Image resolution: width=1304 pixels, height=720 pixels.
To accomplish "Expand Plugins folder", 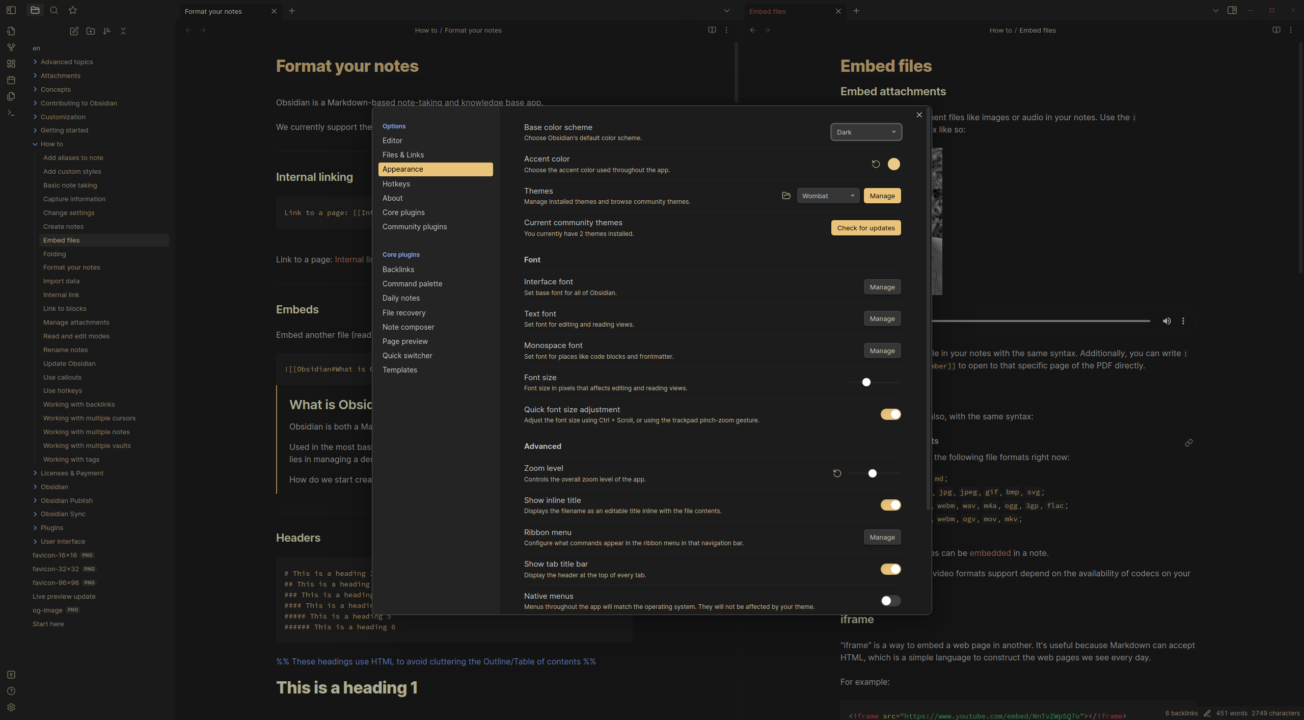I will pyautogui.click(x=35, y=527).
